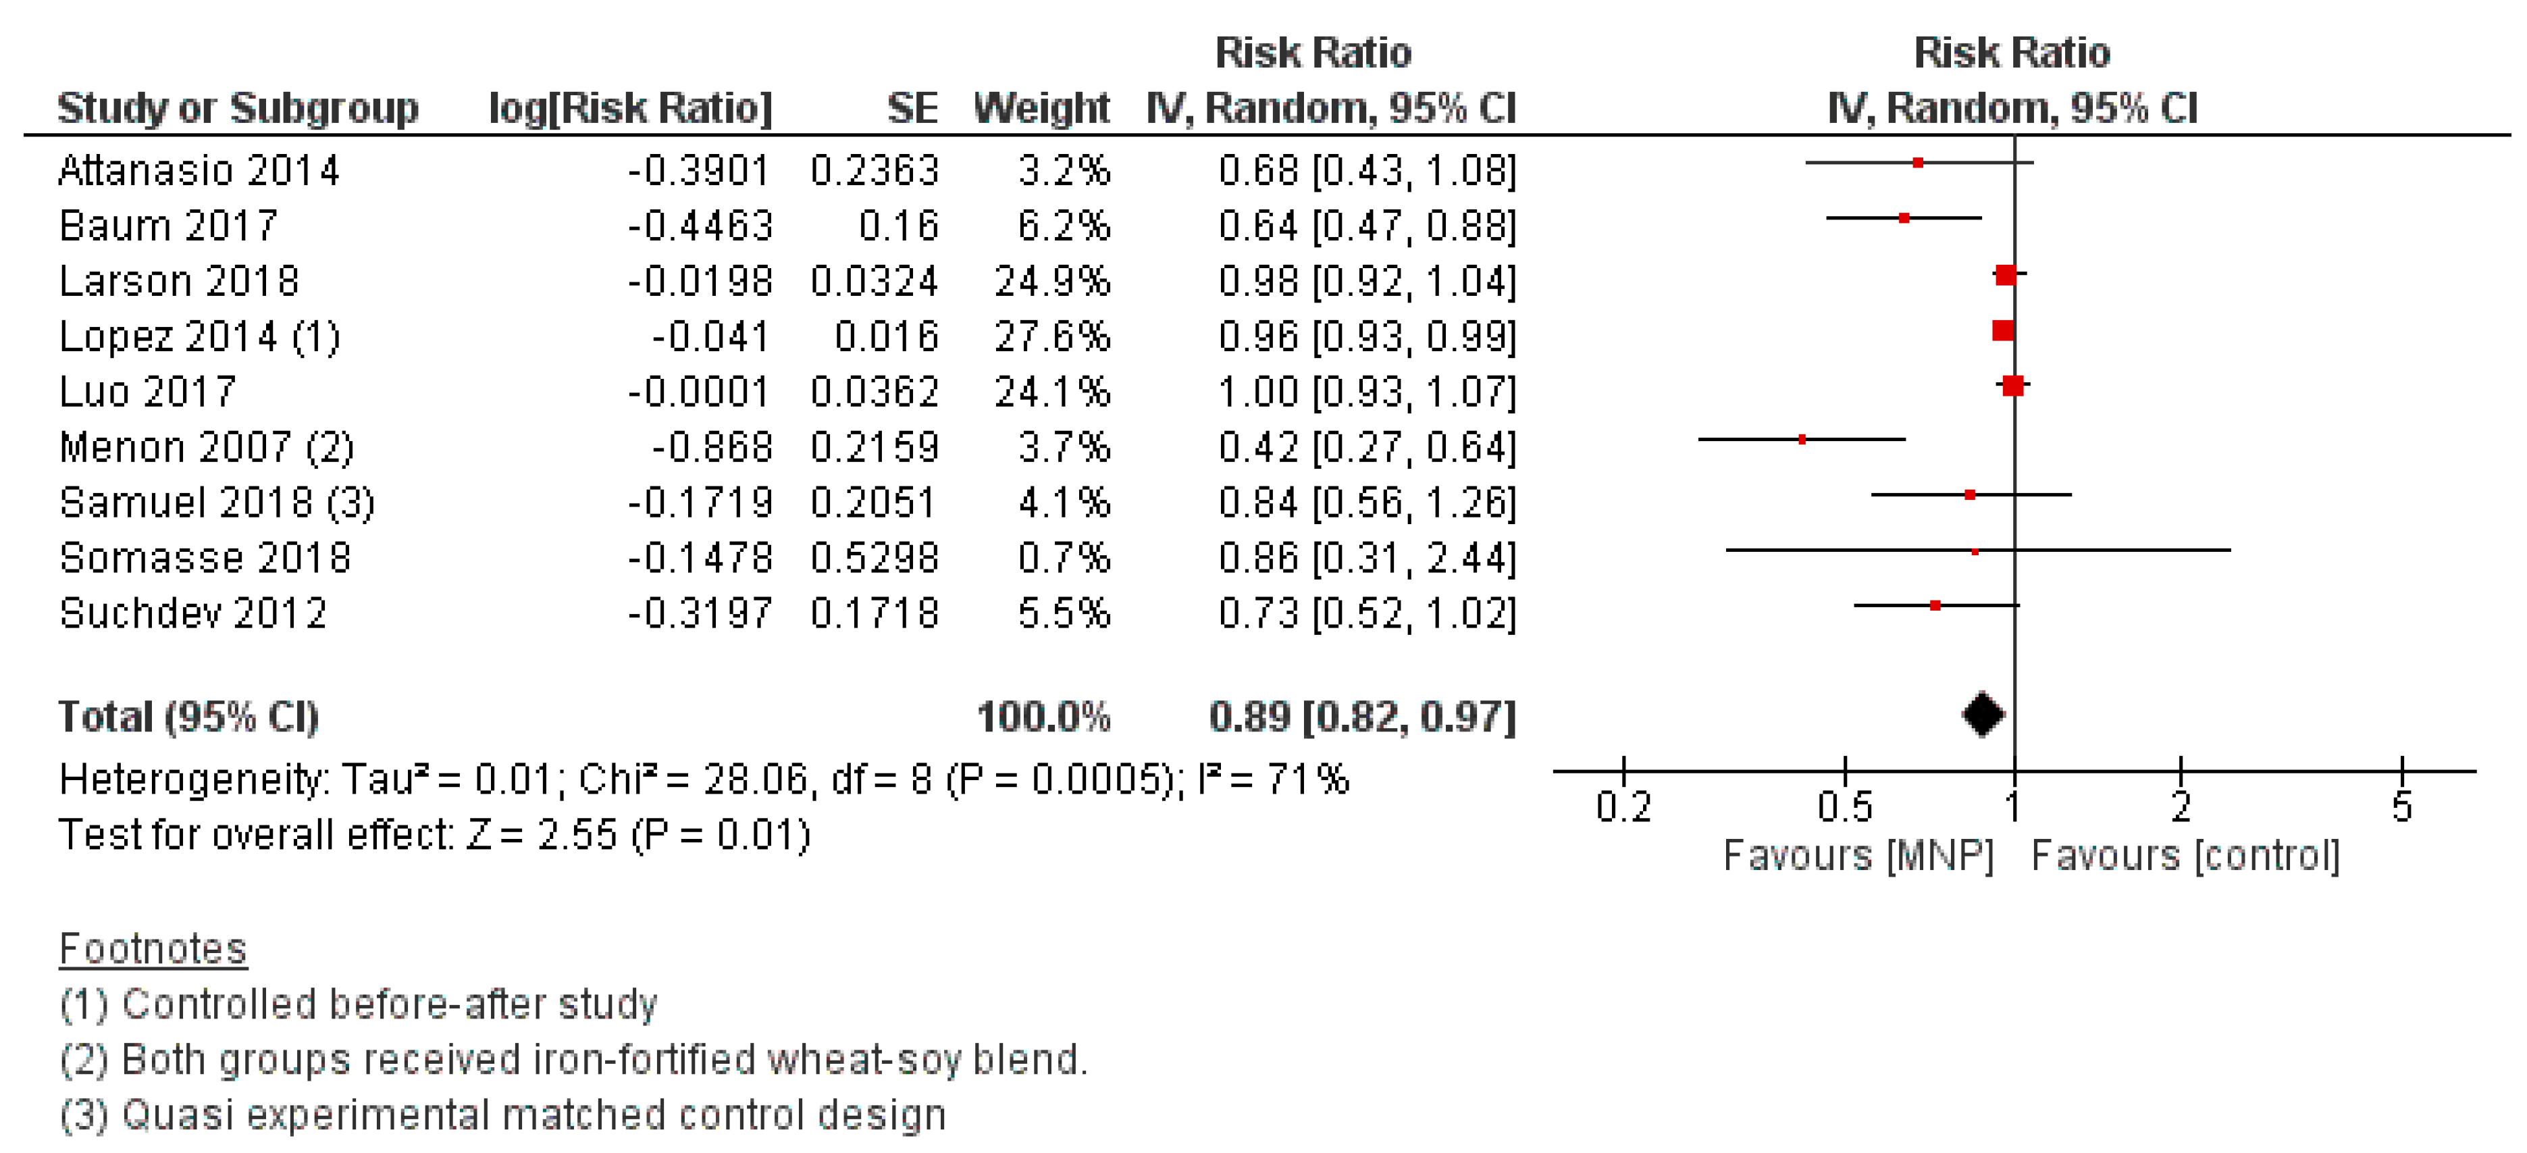The height and width of the screenshot is (1153, 2527).
Task: Click the black diamond pooled estimate marker
Action: [1983, 715]
